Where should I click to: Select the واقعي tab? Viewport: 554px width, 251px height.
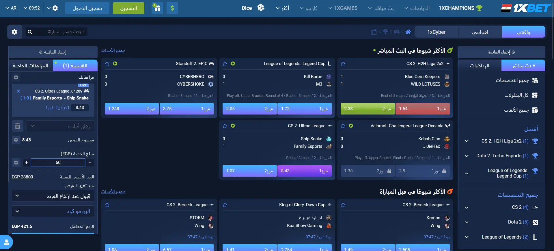pos(524,32)
